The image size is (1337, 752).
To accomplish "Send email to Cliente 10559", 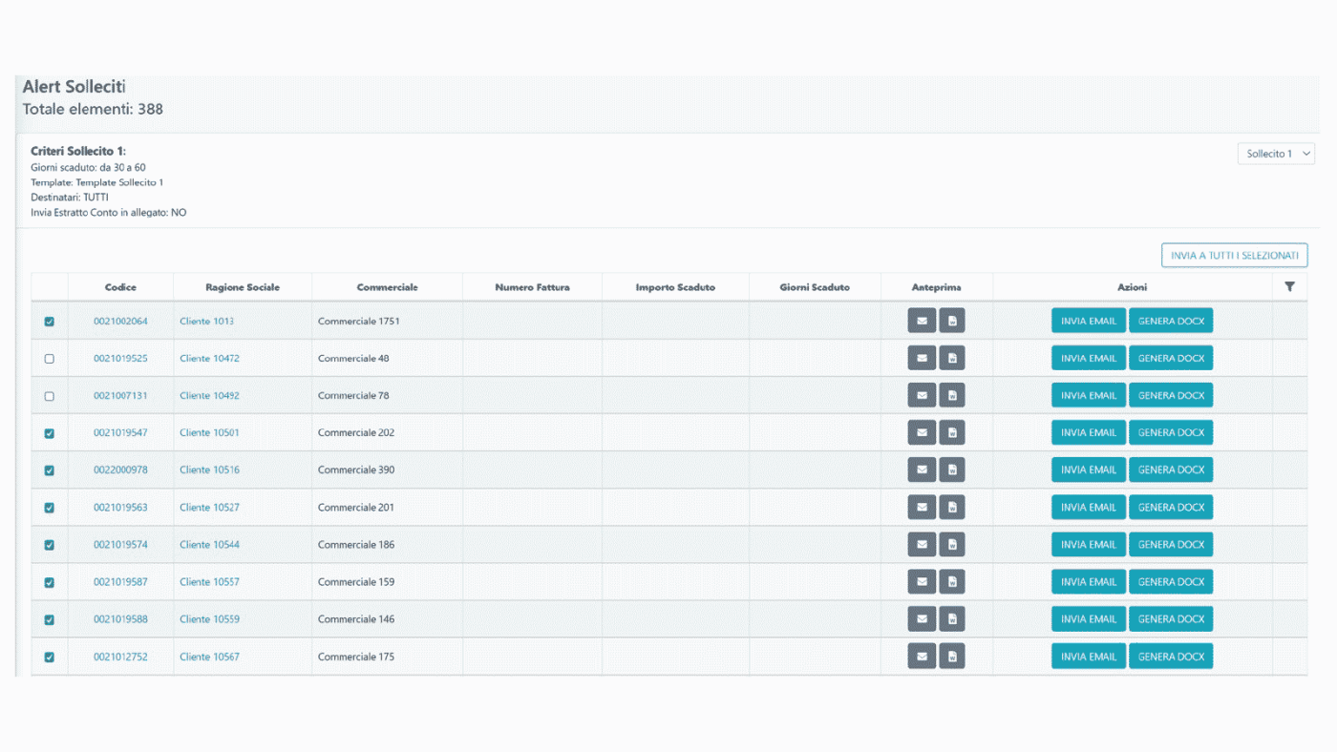I will tap(1089, 618).
